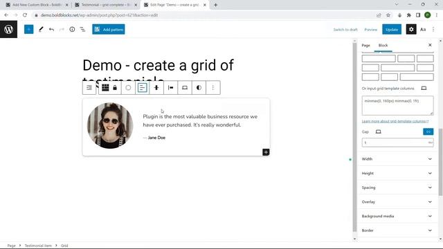Expand the Background media panel
Image resolution: width=443 pixels, height=249 pixels.
coord(397,216)
